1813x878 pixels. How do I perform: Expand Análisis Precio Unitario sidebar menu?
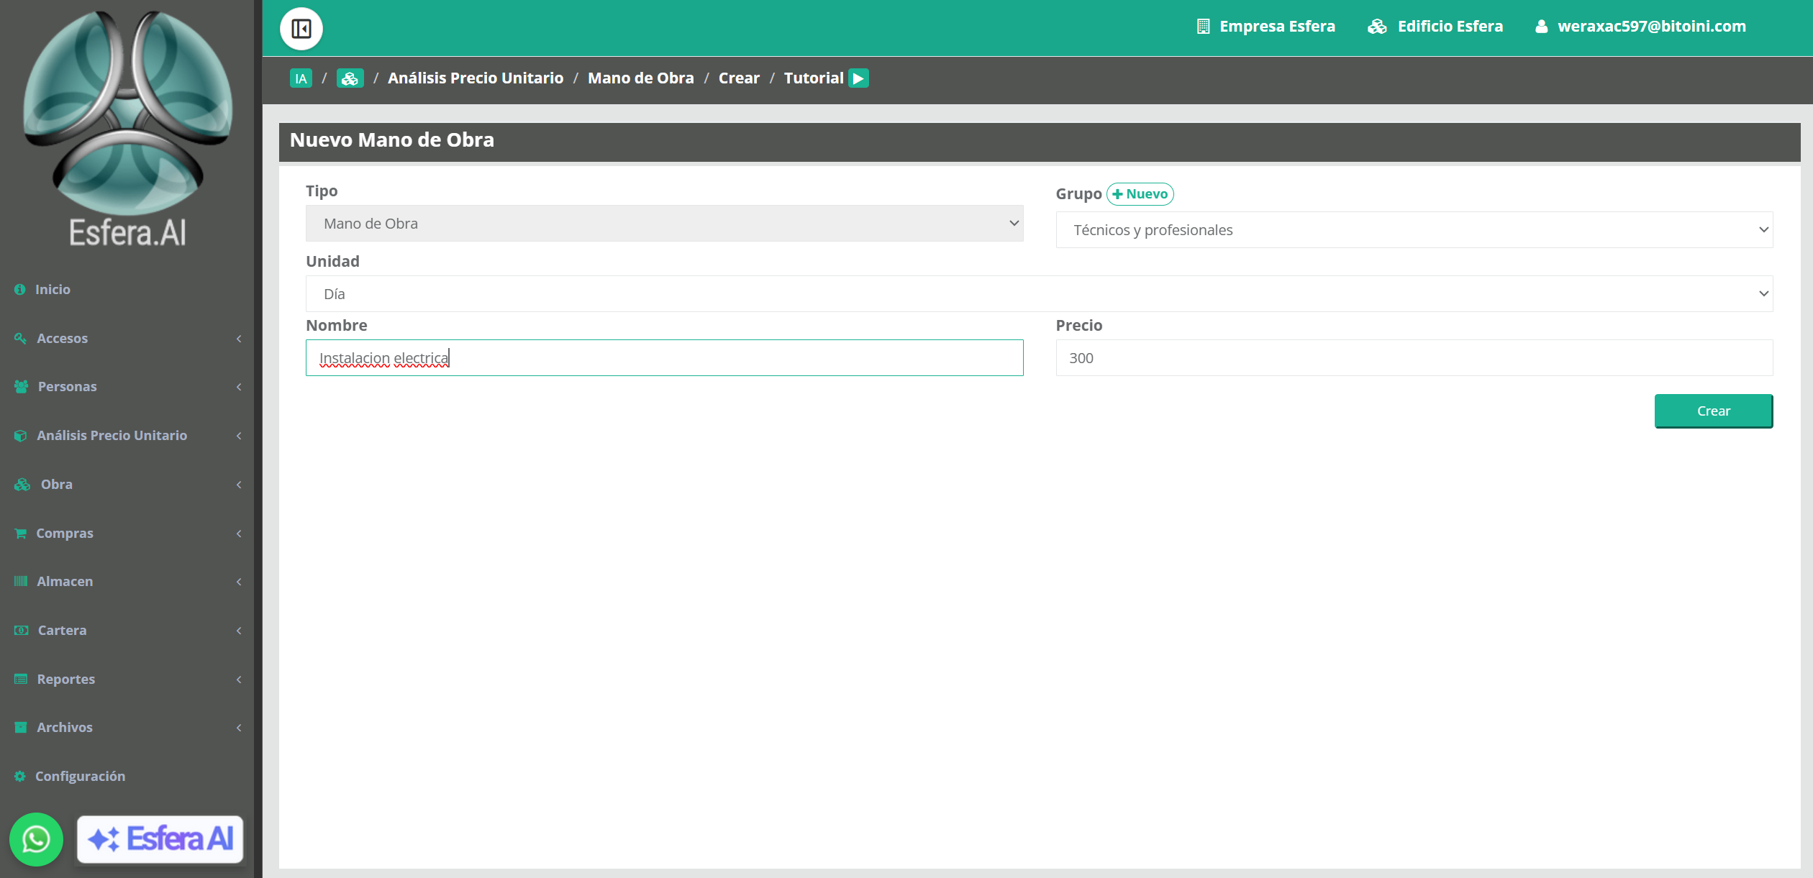127,435
